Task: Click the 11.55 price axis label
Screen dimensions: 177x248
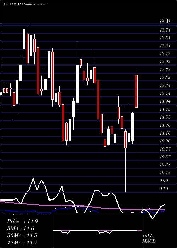Action: (x=165, y=117)
